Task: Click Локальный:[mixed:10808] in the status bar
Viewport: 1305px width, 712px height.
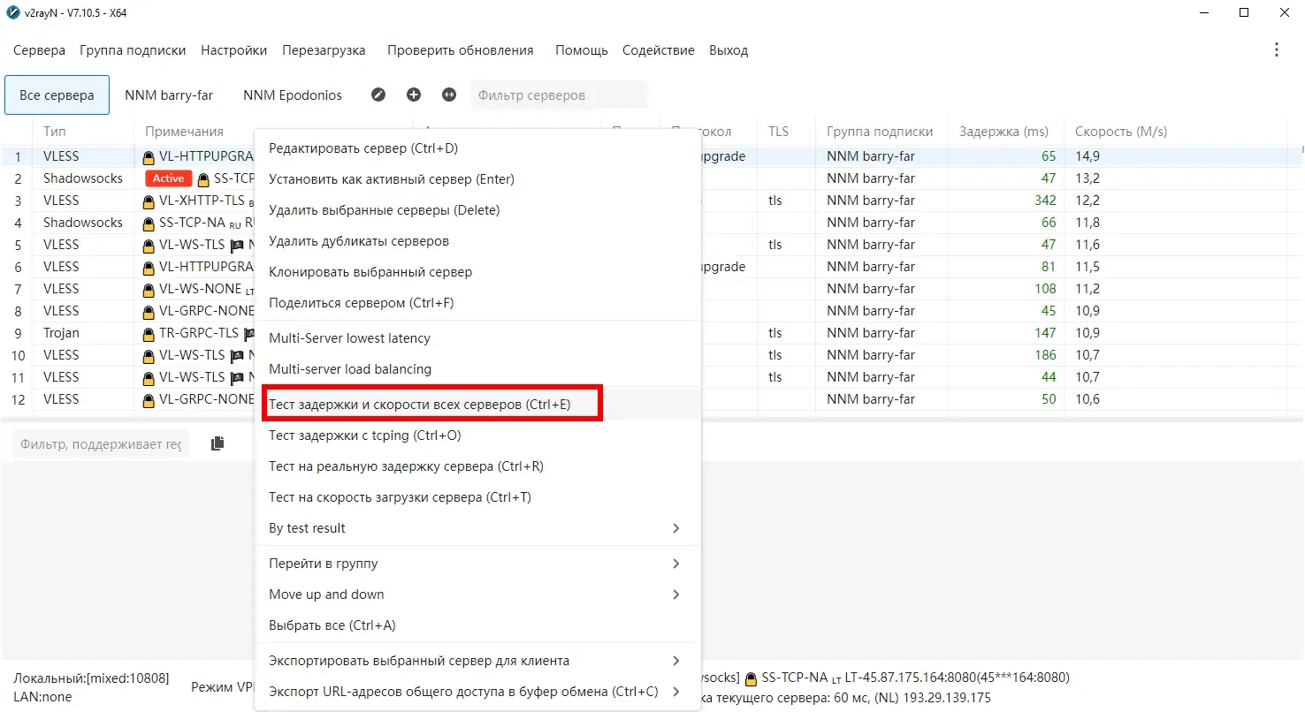Action: [x=91, y=678]
